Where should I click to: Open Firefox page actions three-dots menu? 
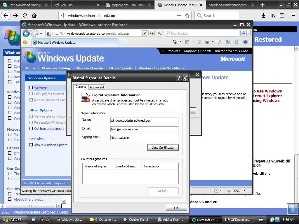tap(179, 15)
